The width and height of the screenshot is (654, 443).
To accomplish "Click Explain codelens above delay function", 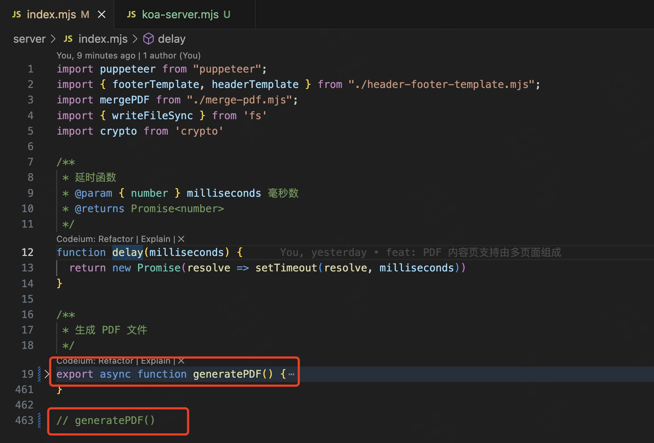I will (156, 239).
